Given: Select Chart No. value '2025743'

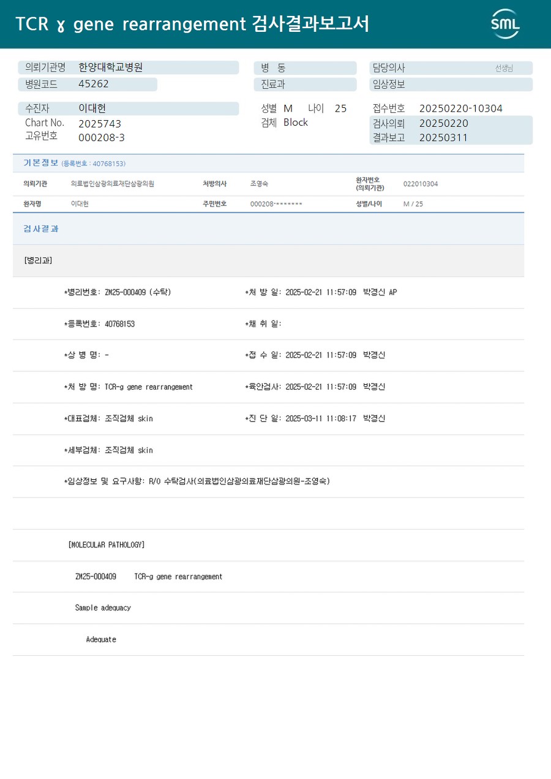Looking at the screenshot, I should [100, 124].
